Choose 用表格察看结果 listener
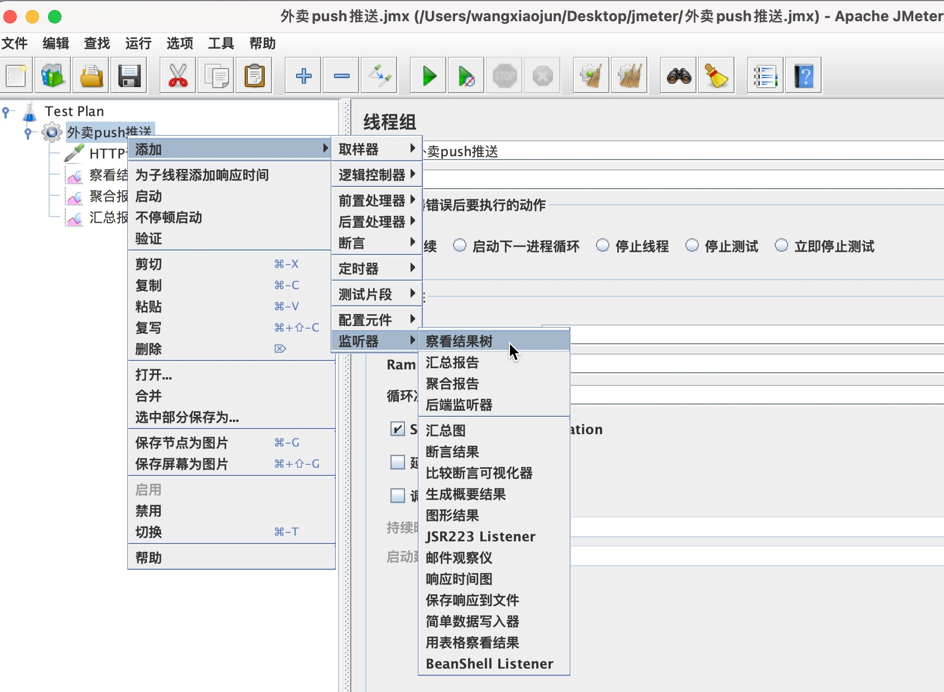The width and height of the screenshot is (944, 692). pos(494,642)
